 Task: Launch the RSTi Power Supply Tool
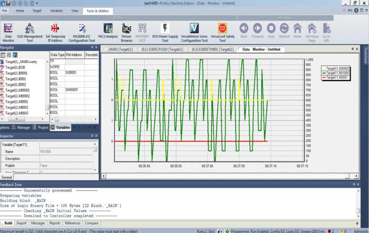tap(165, 33)
